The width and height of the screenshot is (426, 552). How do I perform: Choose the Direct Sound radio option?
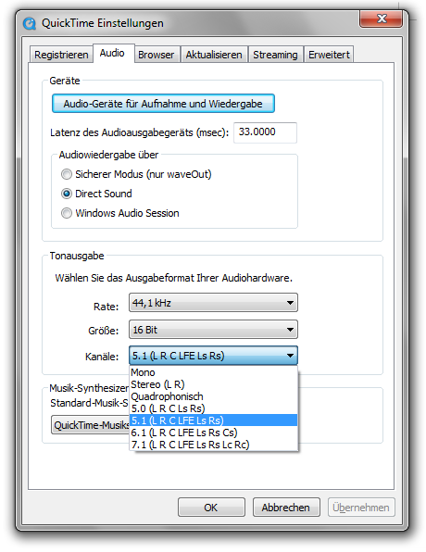pyautogui.click(x=66, y=194)
